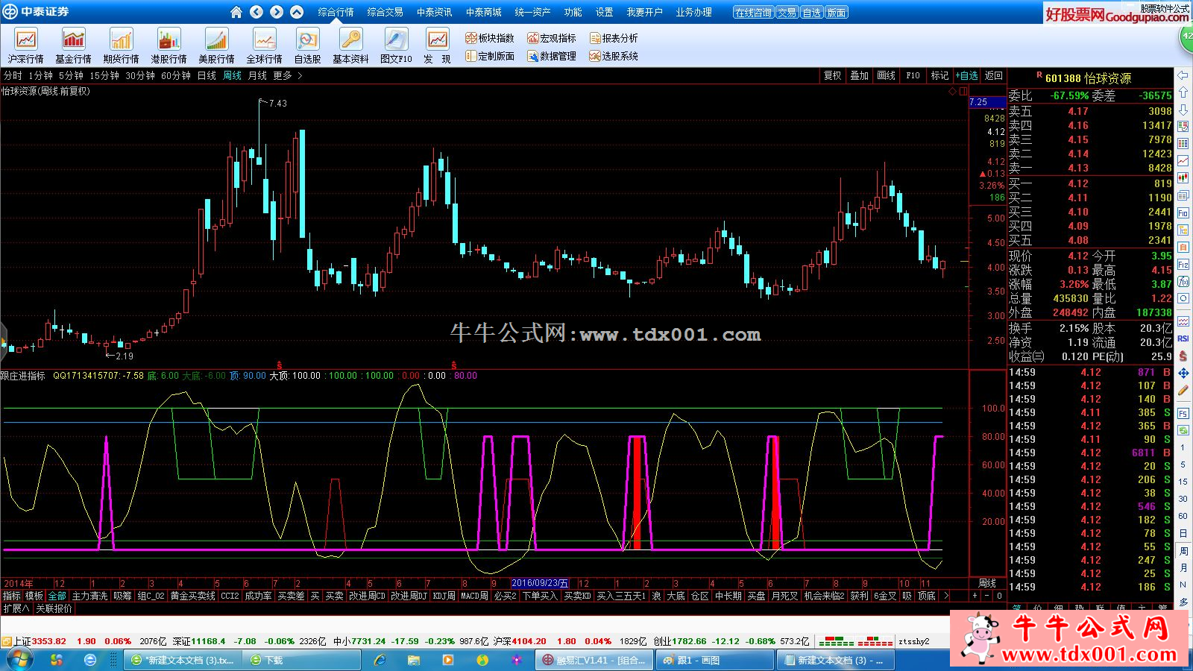Open 融易汇V1.41 taskbar window
This screenshot has height=671, width=1193.
595,660
